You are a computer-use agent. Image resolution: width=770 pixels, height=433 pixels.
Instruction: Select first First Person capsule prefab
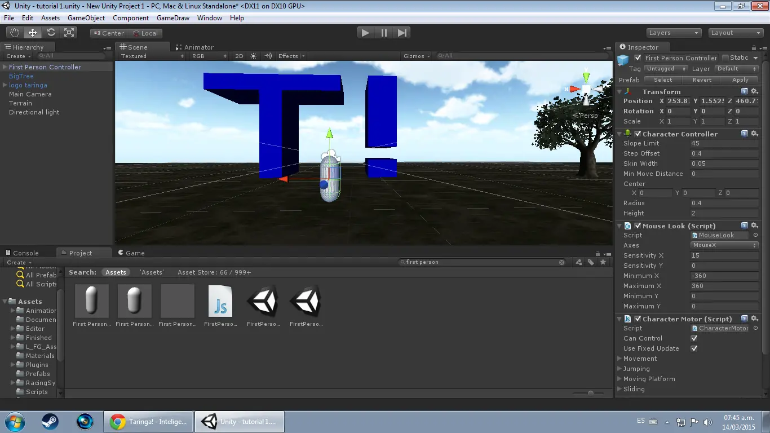click(x=91, y=306)
